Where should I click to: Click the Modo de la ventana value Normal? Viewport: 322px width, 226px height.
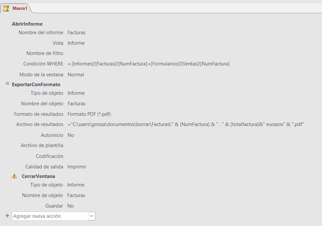[x=76, y=74]
